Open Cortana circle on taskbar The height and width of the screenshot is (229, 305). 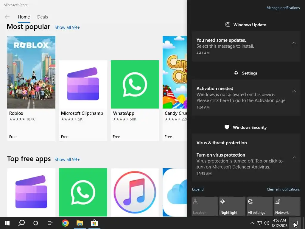[x=36, y=223]
